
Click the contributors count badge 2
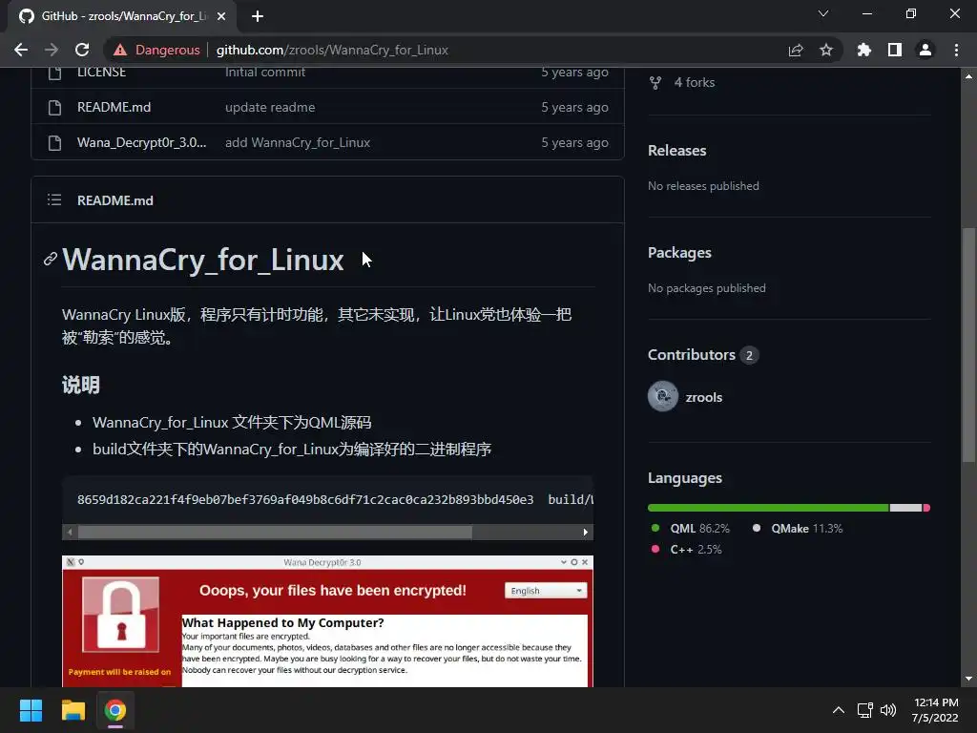[x=749, y=355]
